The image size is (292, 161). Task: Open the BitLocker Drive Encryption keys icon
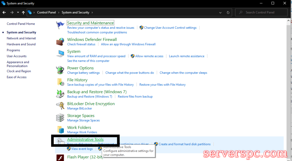[60, 106]
